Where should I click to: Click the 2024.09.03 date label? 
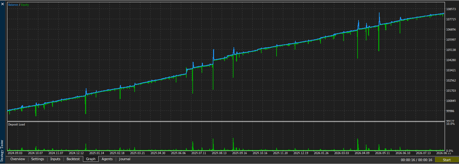(x=15, y=153)
